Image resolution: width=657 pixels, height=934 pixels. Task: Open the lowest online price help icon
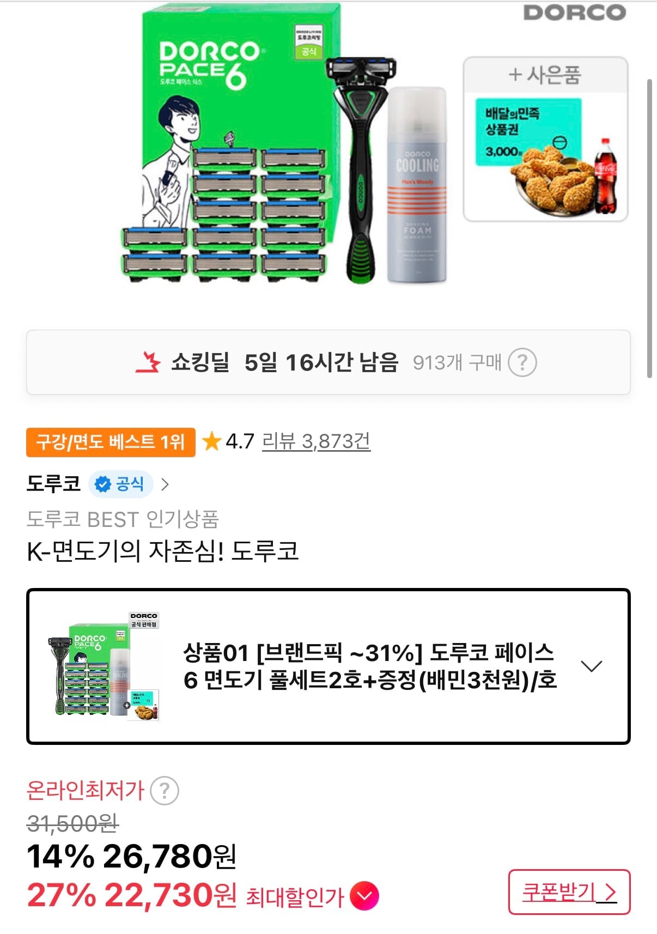click(x=164, y=790)
